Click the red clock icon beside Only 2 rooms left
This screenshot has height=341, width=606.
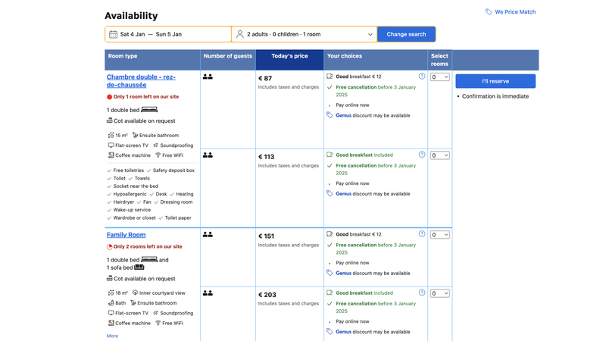pos(109,247)
